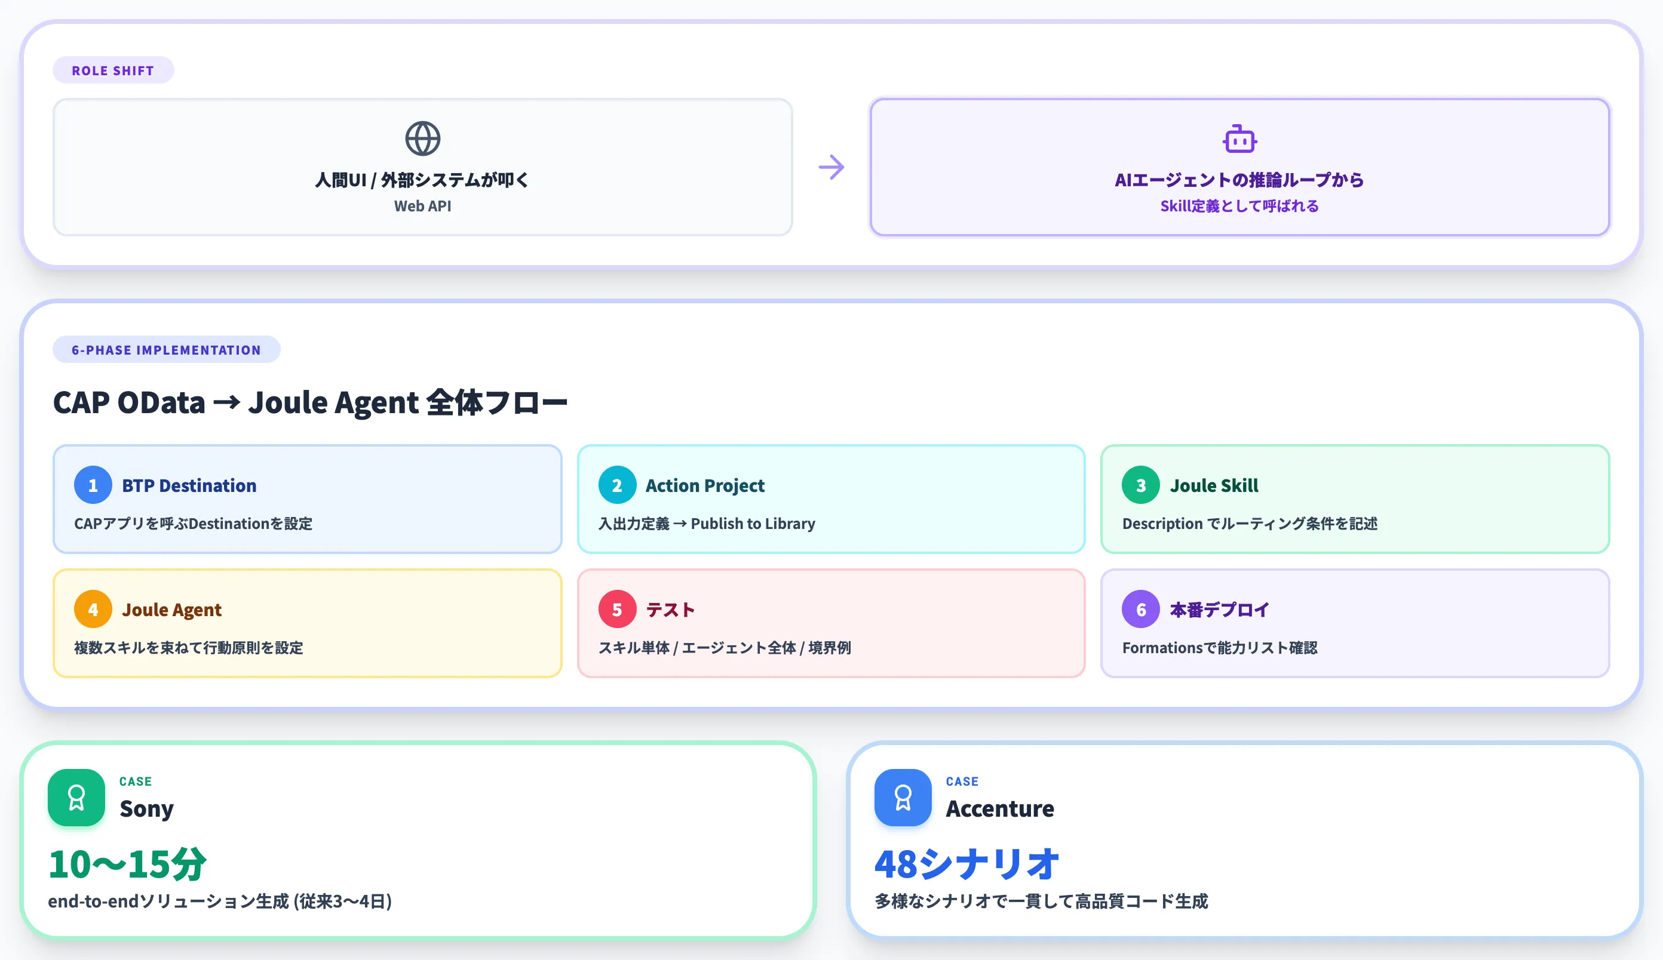Click 複数スキルを束ねて行動原則を設定 description
The image size is (1663, 960).
click(x=189, y=648)
